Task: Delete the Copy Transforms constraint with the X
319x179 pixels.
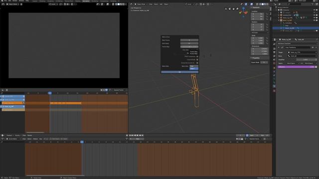Action: point(316,48)
